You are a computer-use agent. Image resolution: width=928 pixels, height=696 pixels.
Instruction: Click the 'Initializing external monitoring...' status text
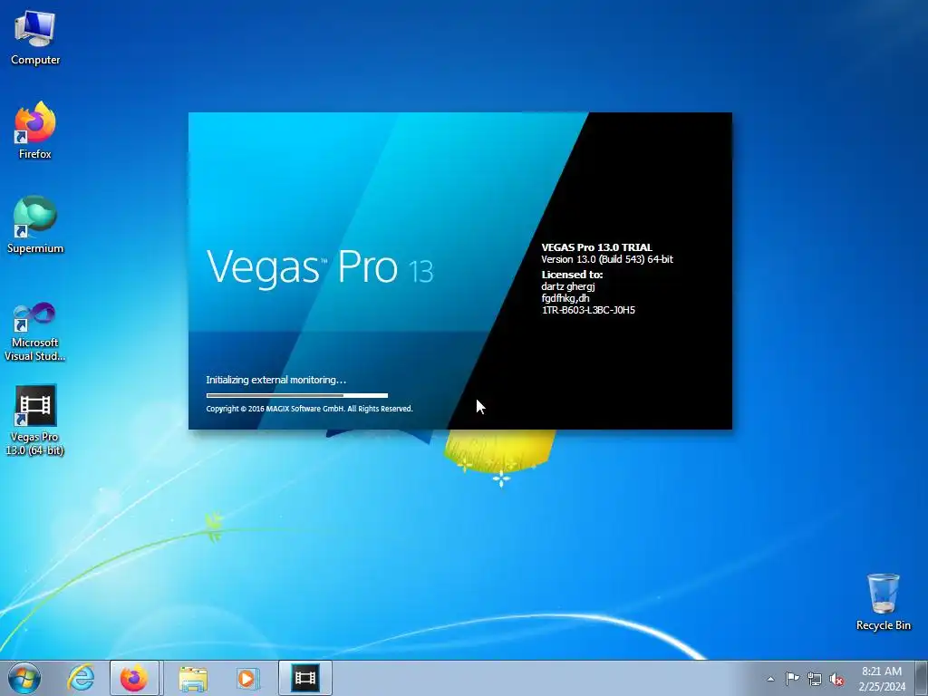[275, 380]
